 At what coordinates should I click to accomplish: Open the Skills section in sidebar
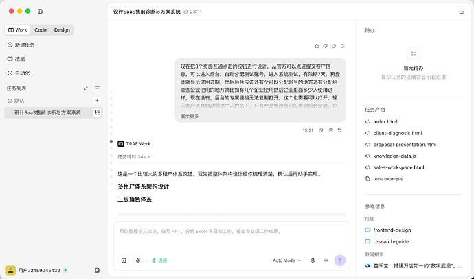pos(16,59)
